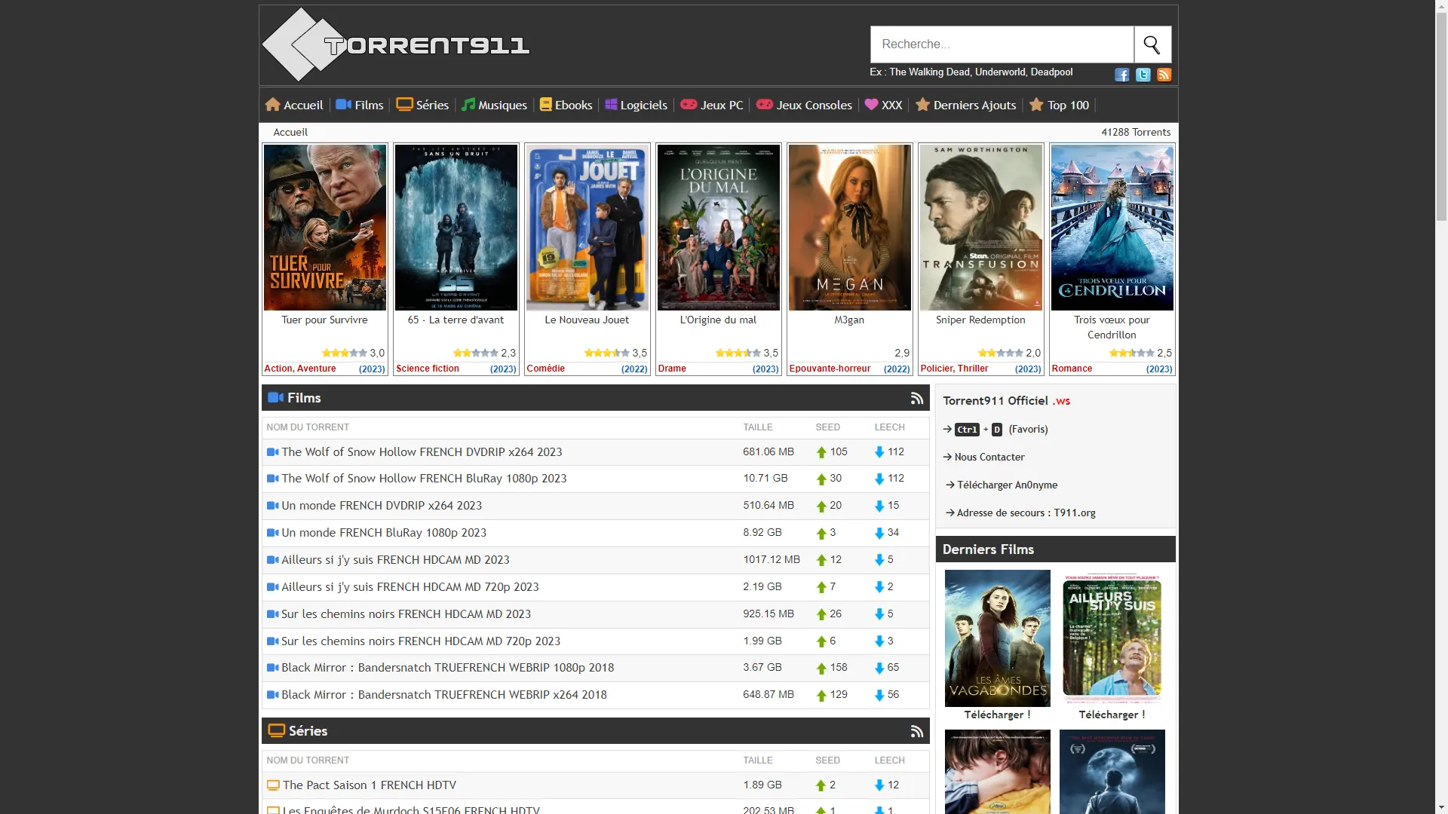Open the M3gan poster

(x=850, y=228)
